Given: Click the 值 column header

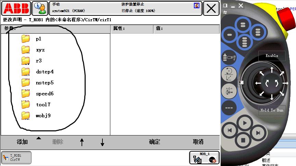Looking at the screenshot, I should pos(187,28).
